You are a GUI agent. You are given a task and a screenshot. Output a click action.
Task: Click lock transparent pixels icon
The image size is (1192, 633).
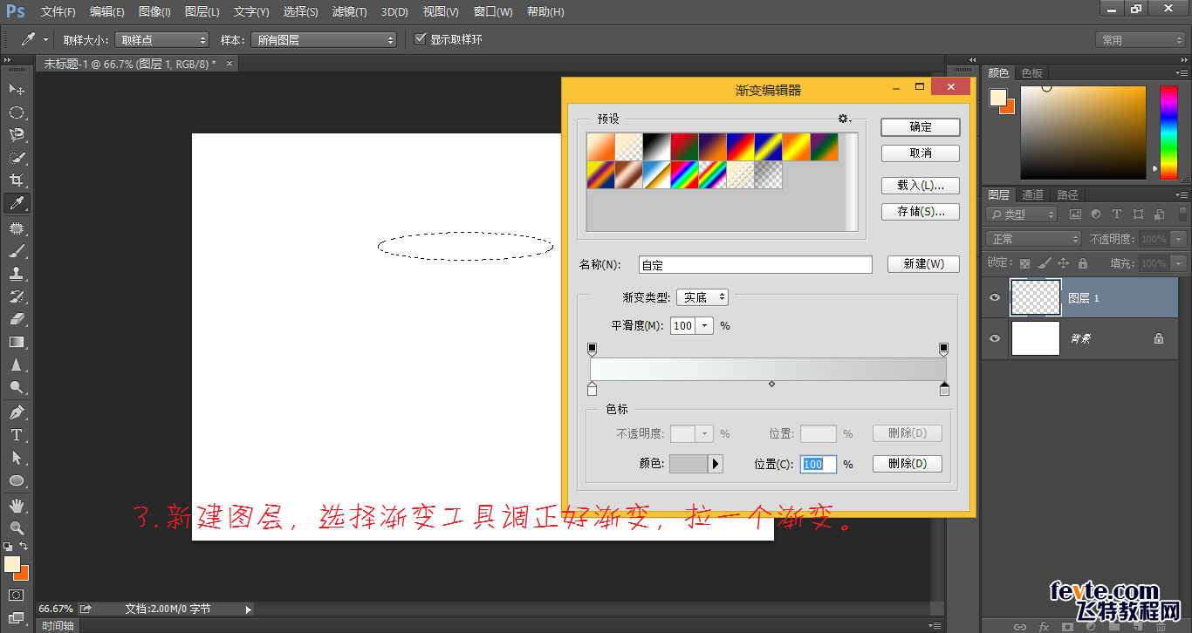(x=1024, y=262)
